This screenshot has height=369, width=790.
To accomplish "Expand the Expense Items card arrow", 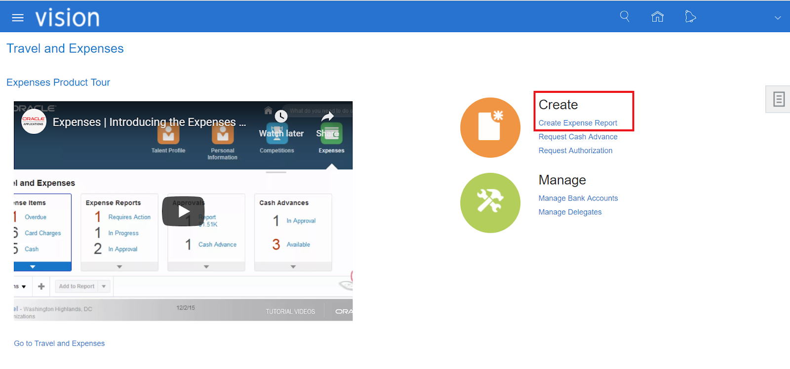I will point(33,267).
